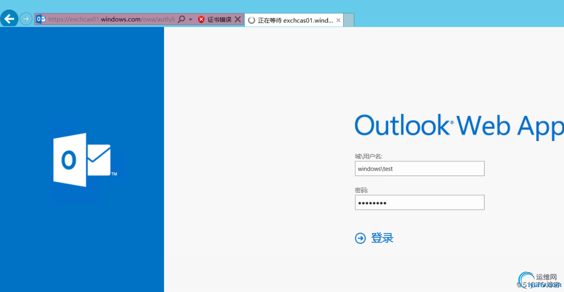Click the red certificate error icon

point(201,19)
